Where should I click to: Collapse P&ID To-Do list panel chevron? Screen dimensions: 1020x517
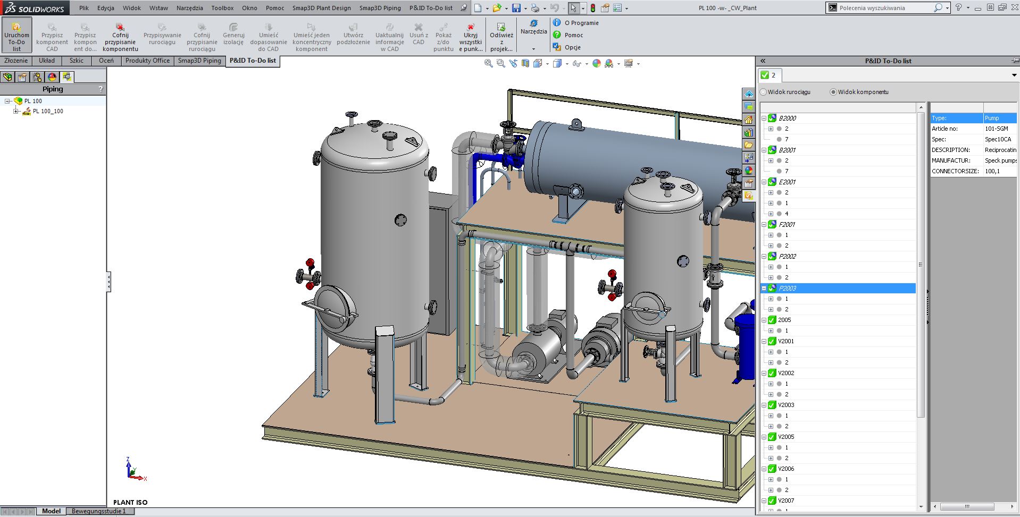[763, 61]
